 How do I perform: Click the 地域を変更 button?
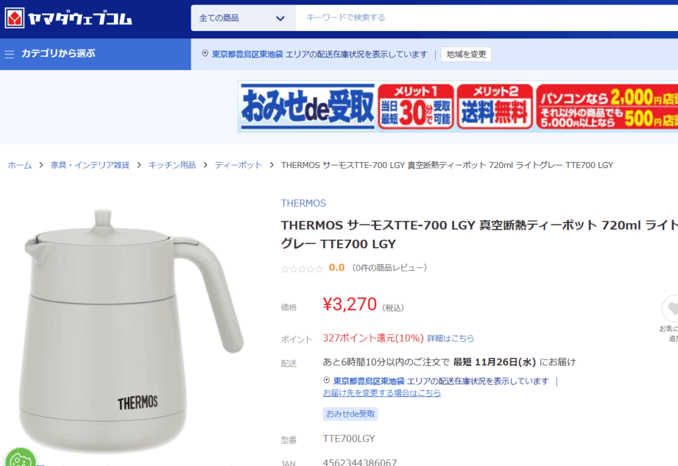point(466,54)
